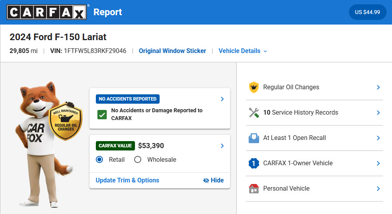Click the CARFAX logo
Viewport: 392px width, 214px height.
[x=47, y=12]
